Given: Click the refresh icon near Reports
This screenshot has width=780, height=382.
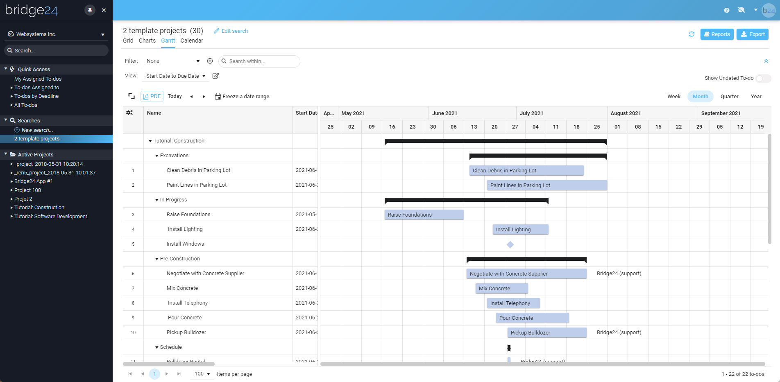Looking at the screenshot, I should (x=692, y=34).
